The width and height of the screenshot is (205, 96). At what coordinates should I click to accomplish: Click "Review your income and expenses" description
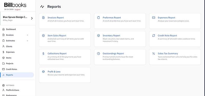pyautogui.click(x=66, y=75)
